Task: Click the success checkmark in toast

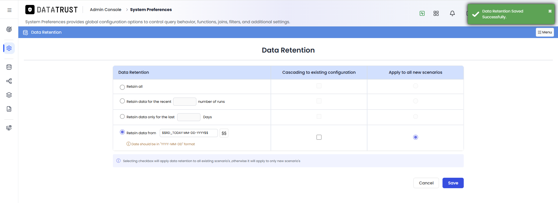Action: coord(476,14)
